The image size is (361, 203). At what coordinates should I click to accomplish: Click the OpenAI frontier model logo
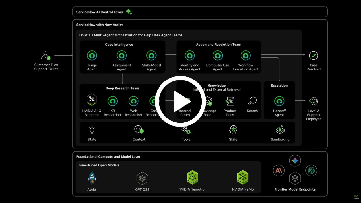(311, 170)
